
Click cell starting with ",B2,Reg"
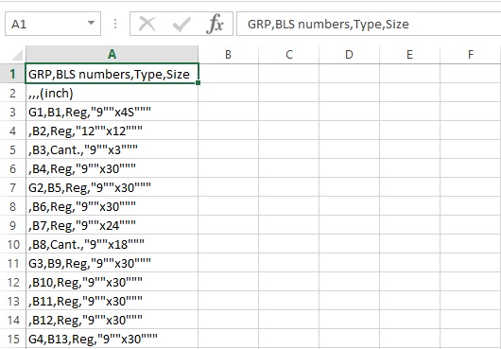pos(112,131)
